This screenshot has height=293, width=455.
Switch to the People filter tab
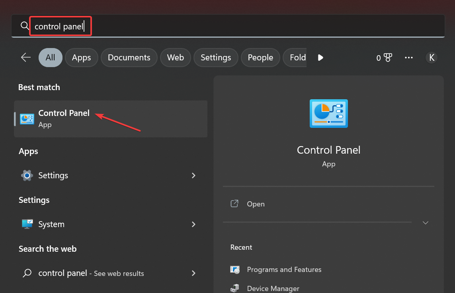(x=260, y=57)
